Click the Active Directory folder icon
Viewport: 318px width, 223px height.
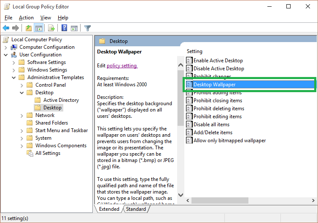pos(38,100)
